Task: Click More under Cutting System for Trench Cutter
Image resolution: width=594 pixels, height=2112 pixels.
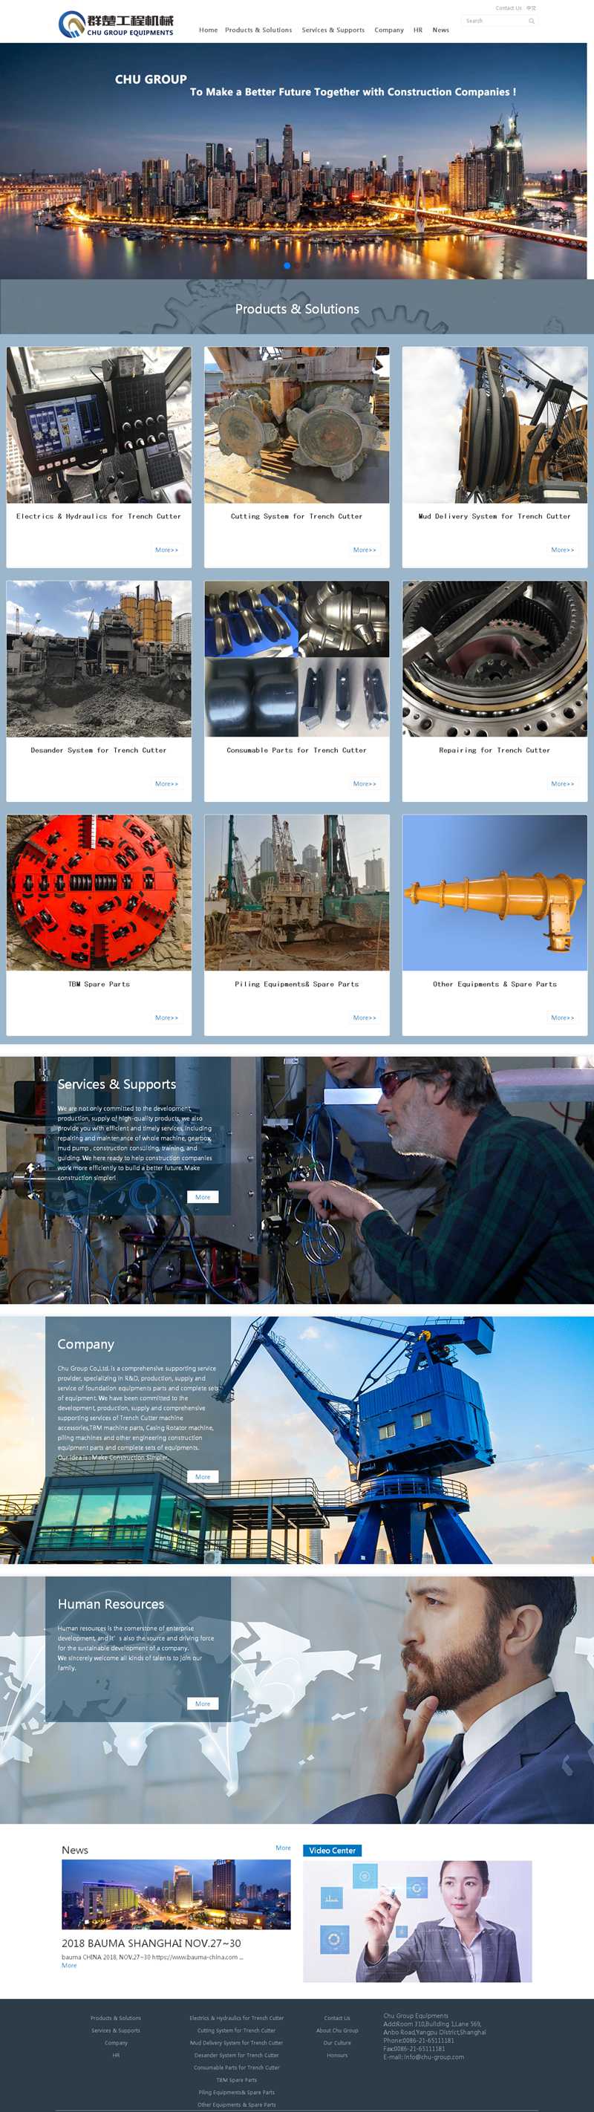Action: [364, 550]
